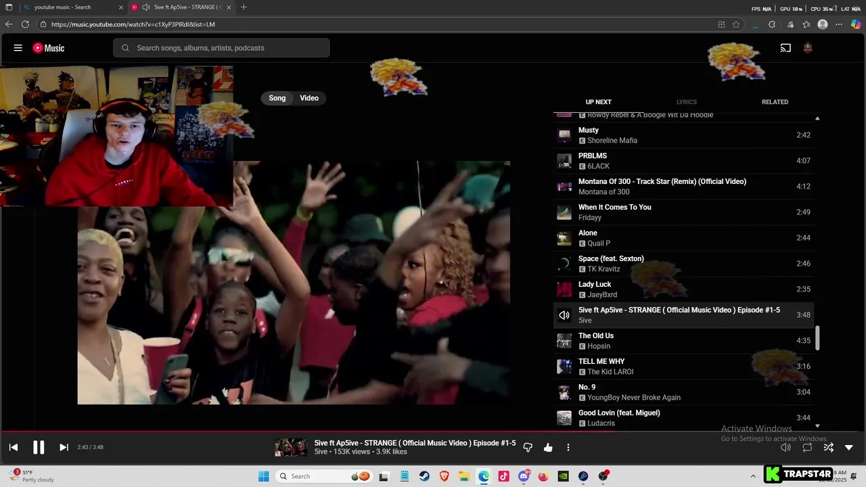
Task: Play TELL ME WHY by The Kid LAROI
Action: 683,367
